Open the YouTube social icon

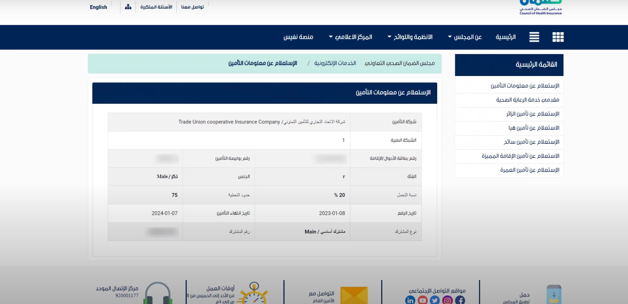(423, 300)
